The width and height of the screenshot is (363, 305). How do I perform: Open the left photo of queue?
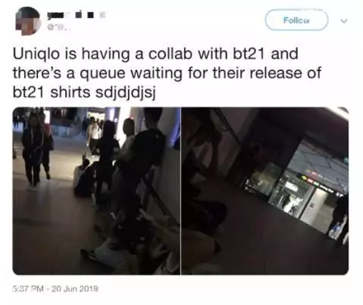96,191
